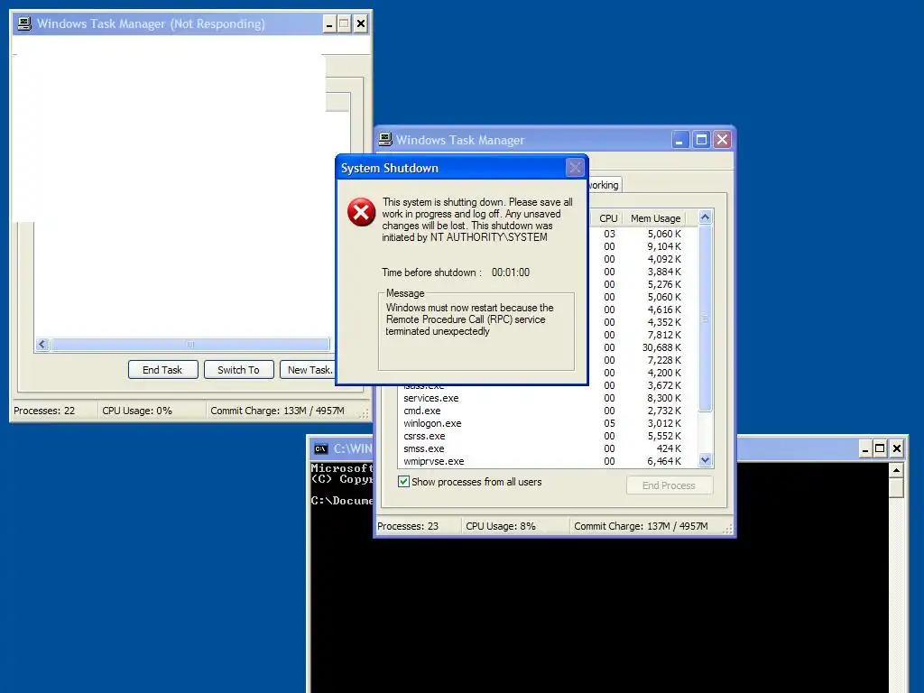This screenshot has width=924, height=693.
Task: Click Processes: 23 in the status bar
Action: pyautogui.click(x=408, y=526)
